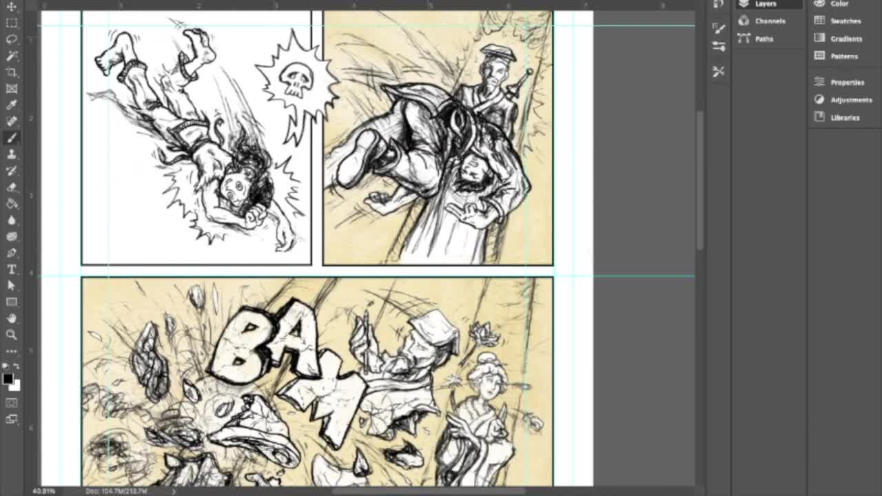
Task: Select the Zoom tool
Action: [x=12, y=335]
